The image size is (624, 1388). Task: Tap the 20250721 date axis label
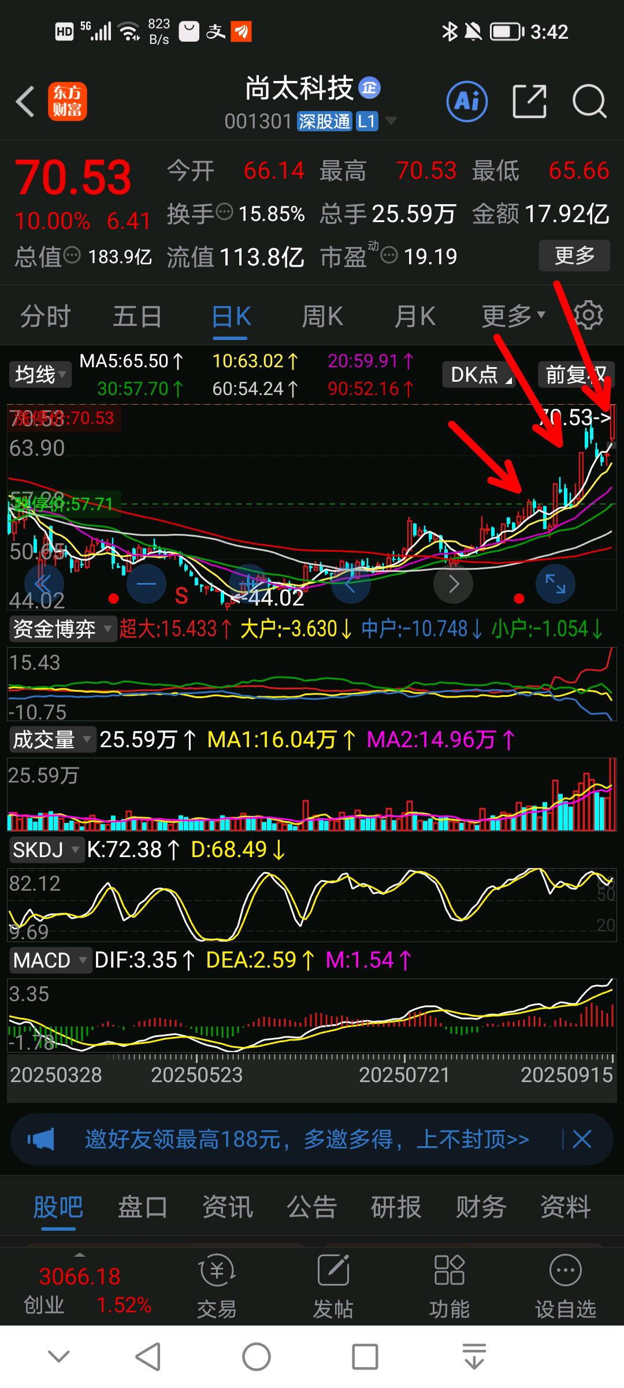[404, 1075]
